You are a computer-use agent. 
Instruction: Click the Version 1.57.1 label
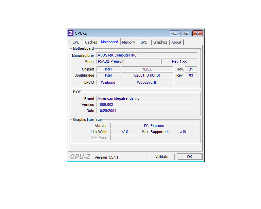coord(106,157)
